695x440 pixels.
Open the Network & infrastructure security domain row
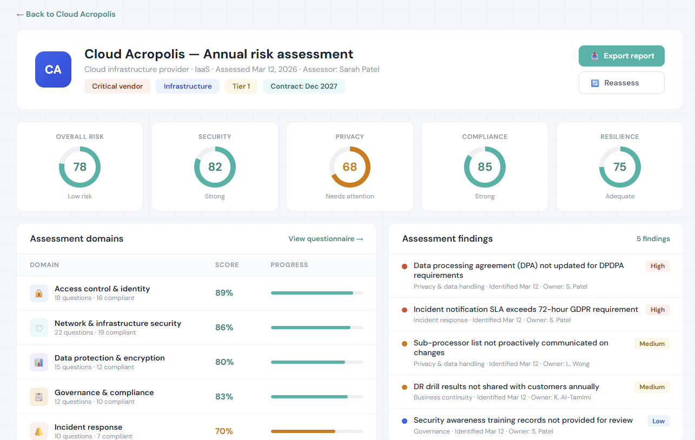pyautogui.click(x=196, y=328)
